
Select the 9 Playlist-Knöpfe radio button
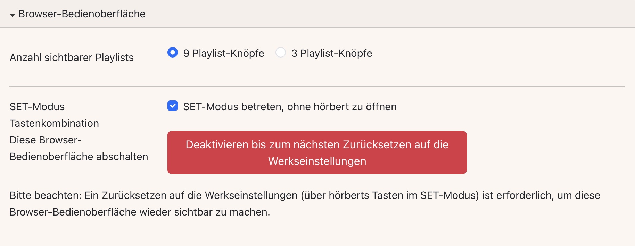point(173,53)
